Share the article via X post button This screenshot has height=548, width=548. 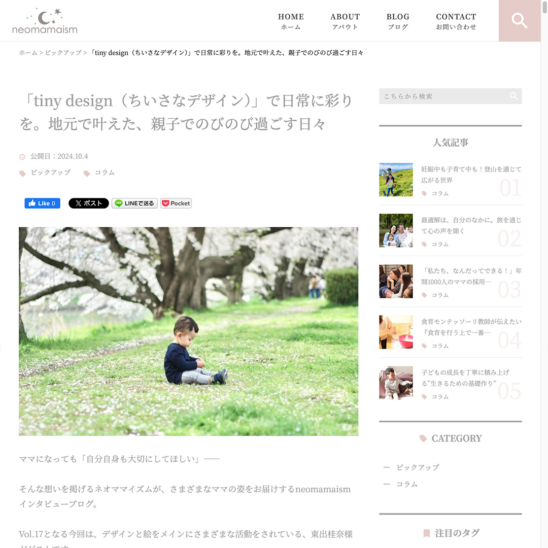[x=88, y=203]
